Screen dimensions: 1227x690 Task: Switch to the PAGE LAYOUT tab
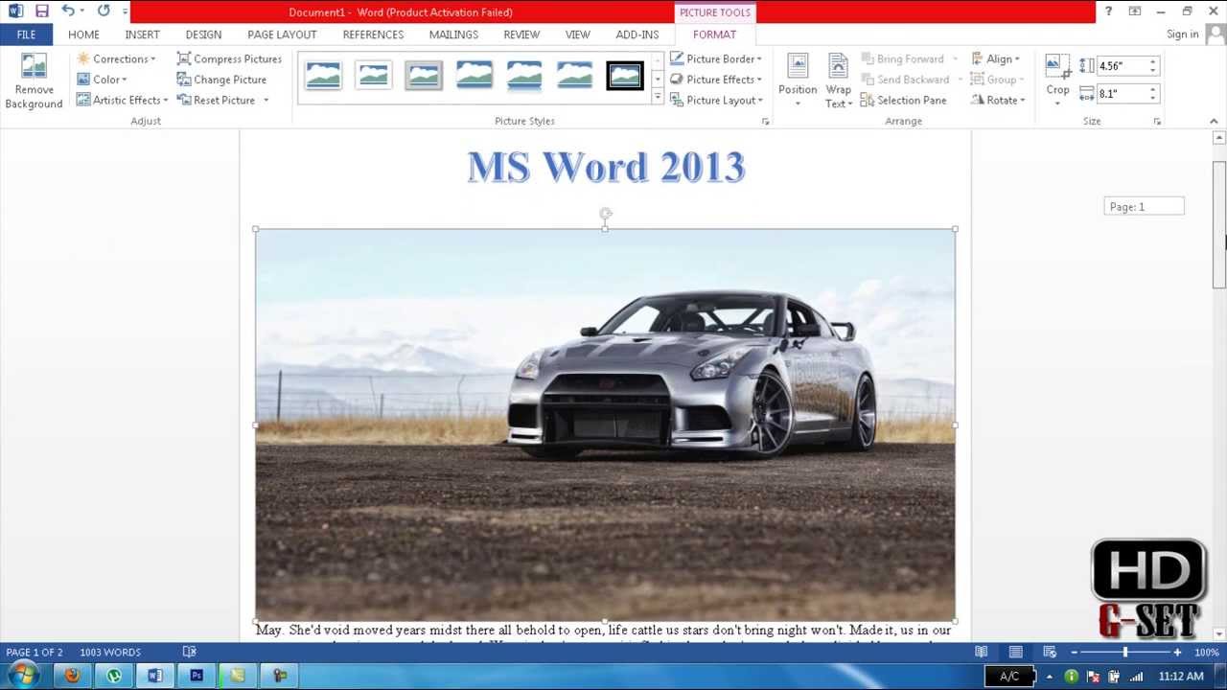pyautogui.click(x=282, y=34)
